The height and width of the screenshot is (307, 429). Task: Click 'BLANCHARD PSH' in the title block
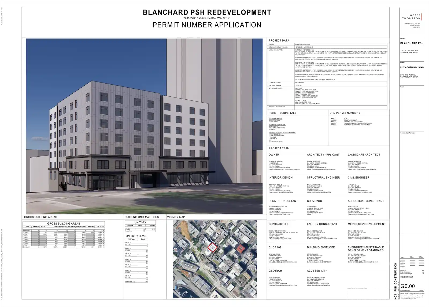(412, 43)
